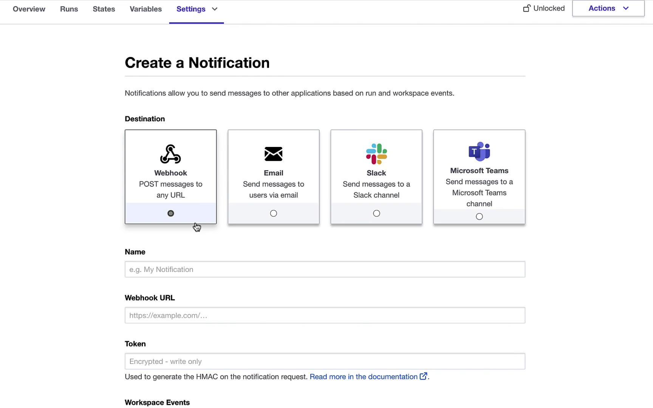
Task: Click the Unlocked padlock icon
Action: click(x=526, y=8)
